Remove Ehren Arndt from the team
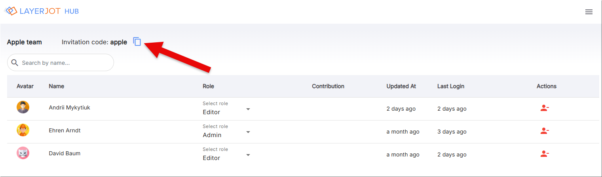 [545, 131]
